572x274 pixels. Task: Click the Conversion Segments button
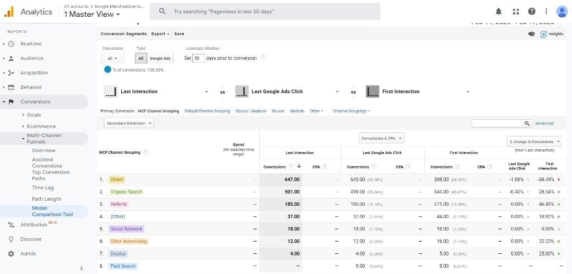click(x=123, y=34)
